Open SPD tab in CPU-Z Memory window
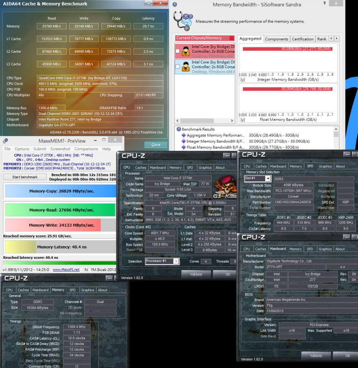The height and width of the screenshot is (368, 358). [73, 290]
